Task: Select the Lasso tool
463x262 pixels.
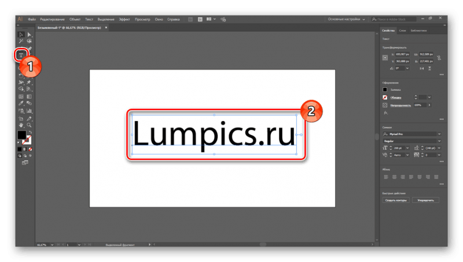Action: 29,41
